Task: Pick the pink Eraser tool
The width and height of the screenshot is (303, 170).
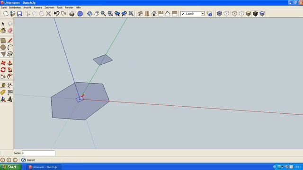Action: coord(10,30)
